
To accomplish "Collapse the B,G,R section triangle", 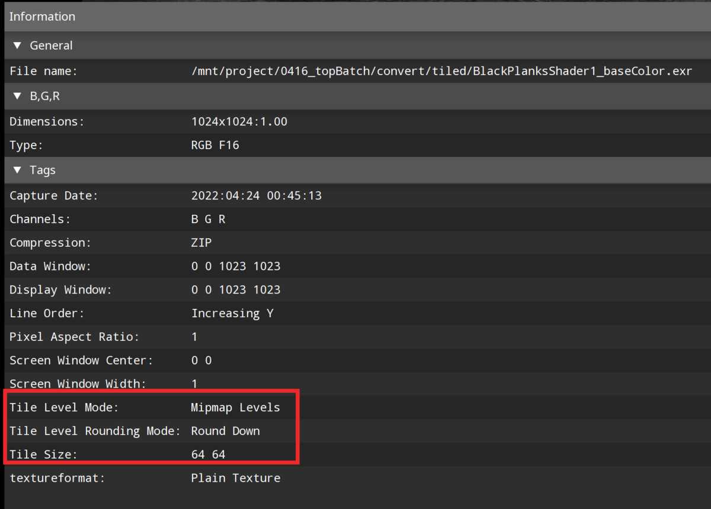I will pos(17,96).
